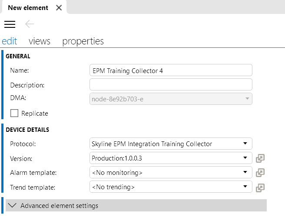Click the Name: label
The height and width of the screenshot is (221, 285).
click(x=20, y=70)
